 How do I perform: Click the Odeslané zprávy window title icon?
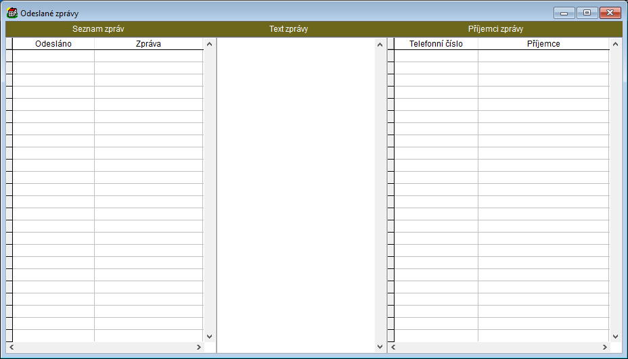coord(12,13)
